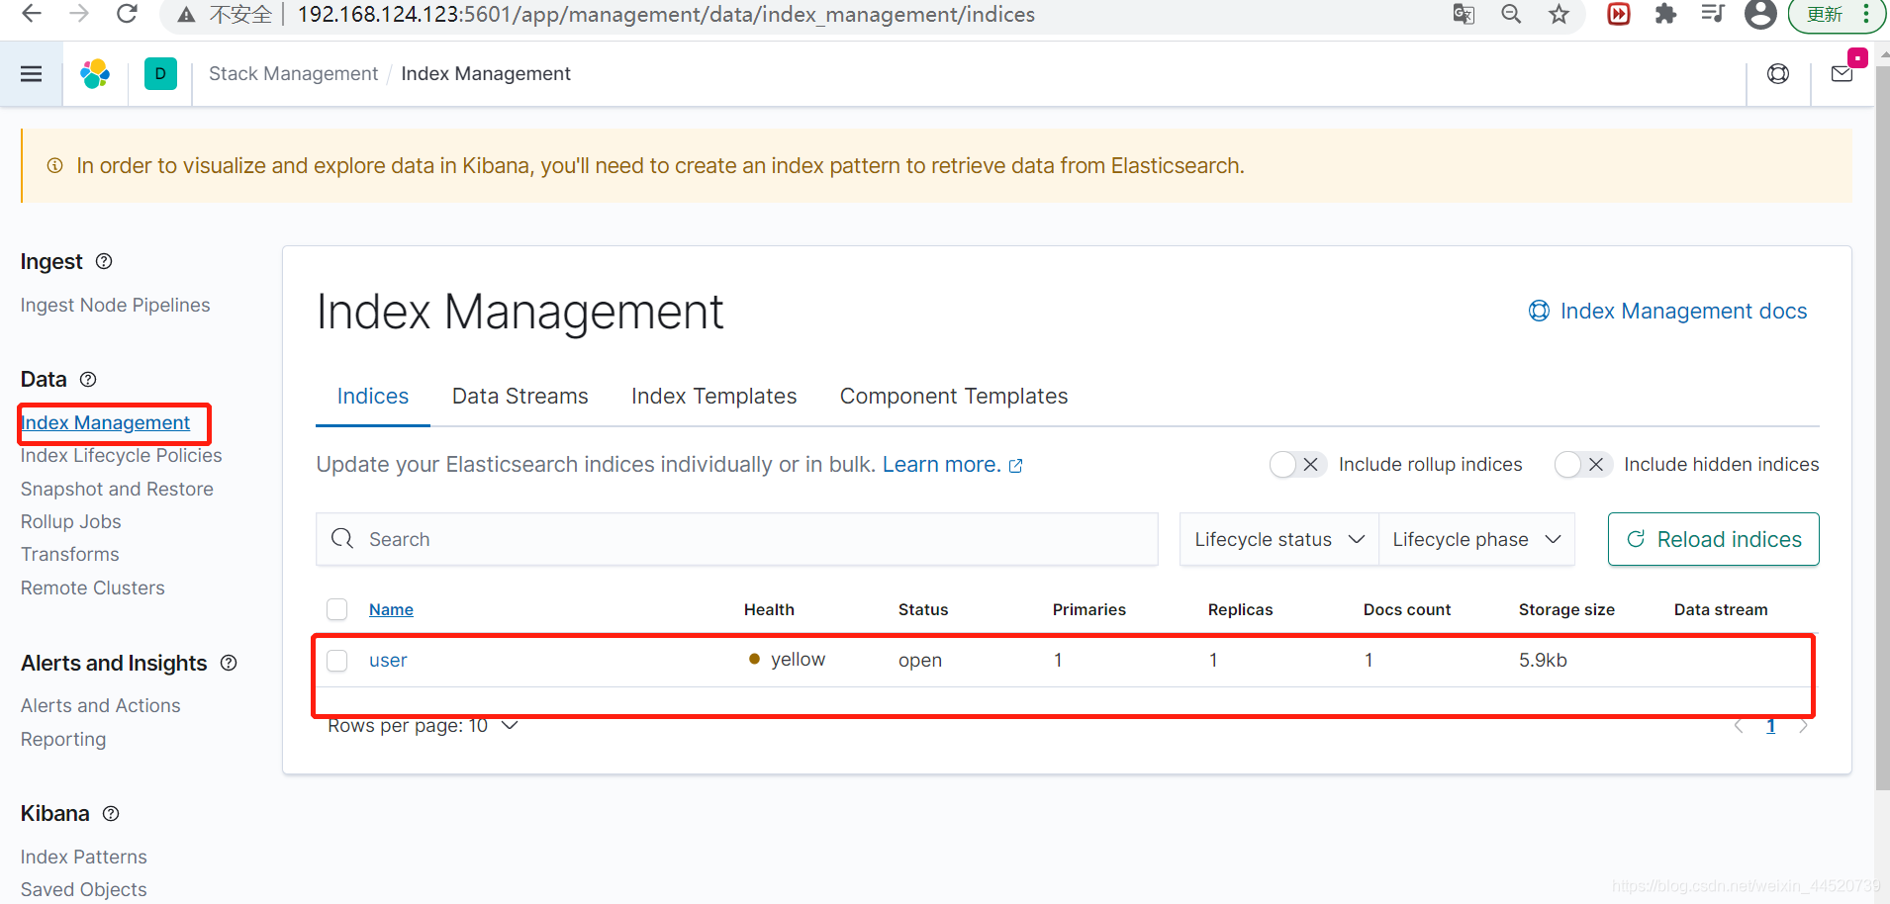Open the Index Management docs link

click(x=1668, y=311)
